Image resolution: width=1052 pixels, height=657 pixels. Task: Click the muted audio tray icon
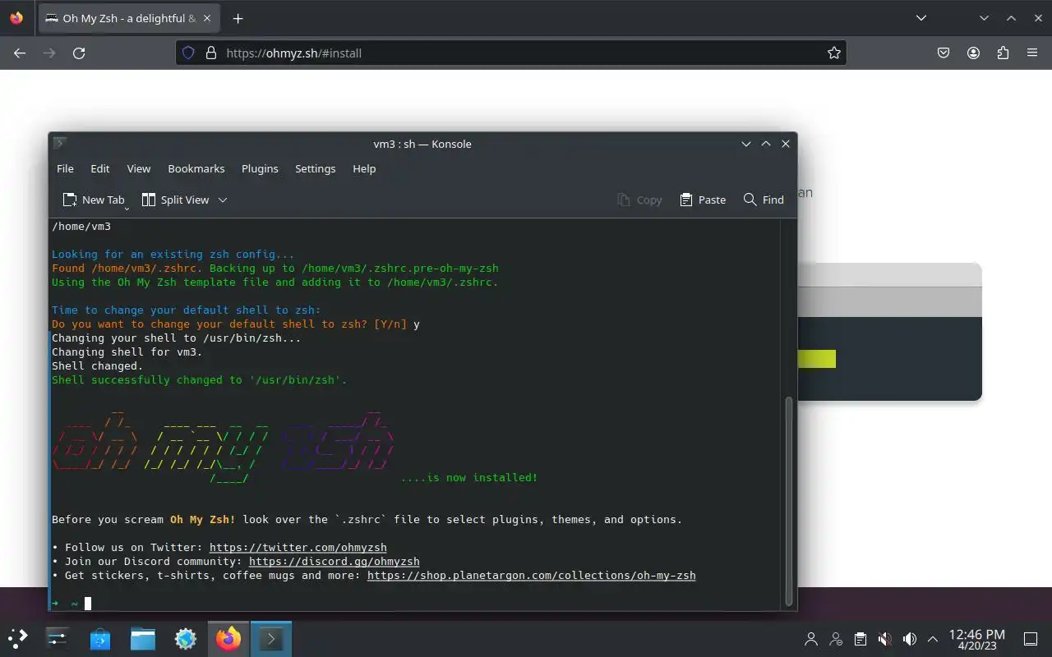pyautogui.click(x=884, y=639)
